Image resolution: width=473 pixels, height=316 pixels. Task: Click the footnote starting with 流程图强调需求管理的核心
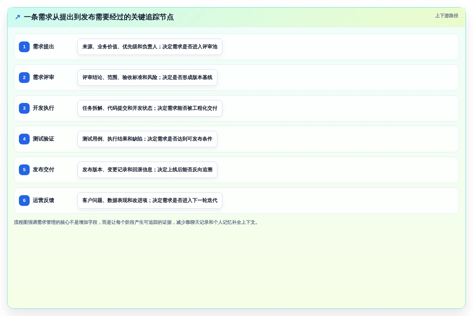tap(136, 222)
